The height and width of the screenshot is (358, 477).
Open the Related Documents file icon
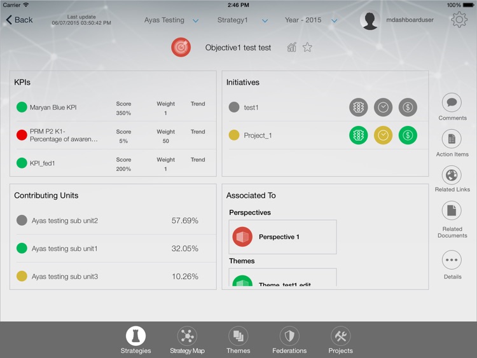452,210
